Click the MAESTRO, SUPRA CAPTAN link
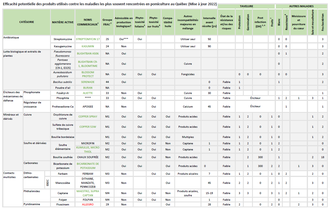Image resolution: width=332 pixels, height=209 pixels. (x=88, y=193)
